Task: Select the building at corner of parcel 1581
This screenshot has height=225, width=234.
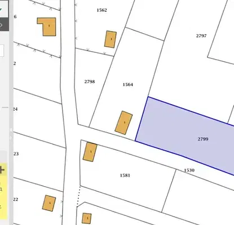Action: point(90,152)
